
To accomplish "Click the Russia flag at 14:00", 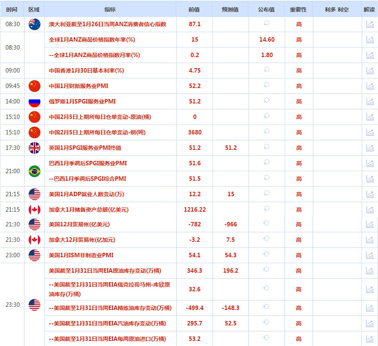I will [35, 101].
